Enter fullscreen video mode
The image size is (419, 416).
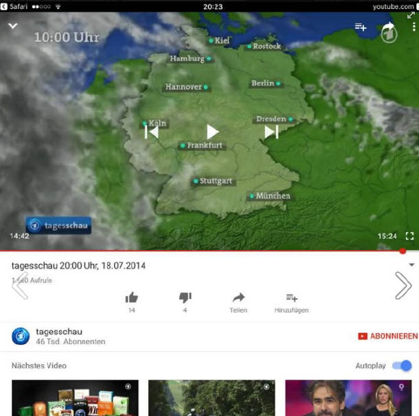[409, 236]
